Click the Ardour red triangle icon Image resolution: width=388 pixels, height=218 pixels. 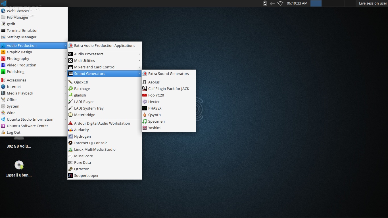click(70, 123)
